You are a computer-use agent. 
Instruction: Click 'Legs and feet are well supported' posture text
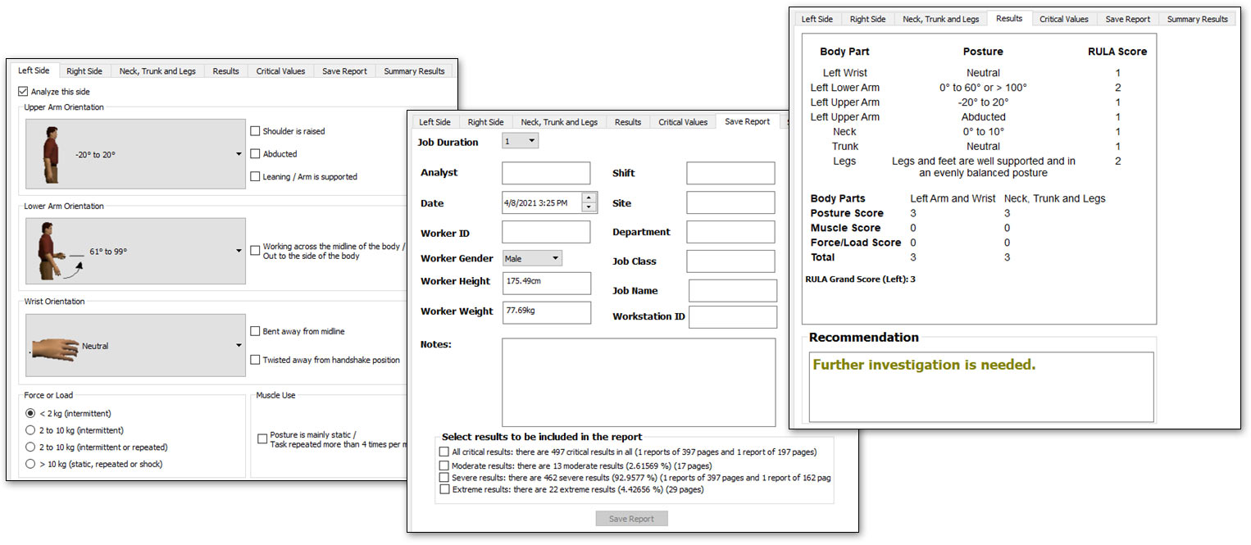983,167
